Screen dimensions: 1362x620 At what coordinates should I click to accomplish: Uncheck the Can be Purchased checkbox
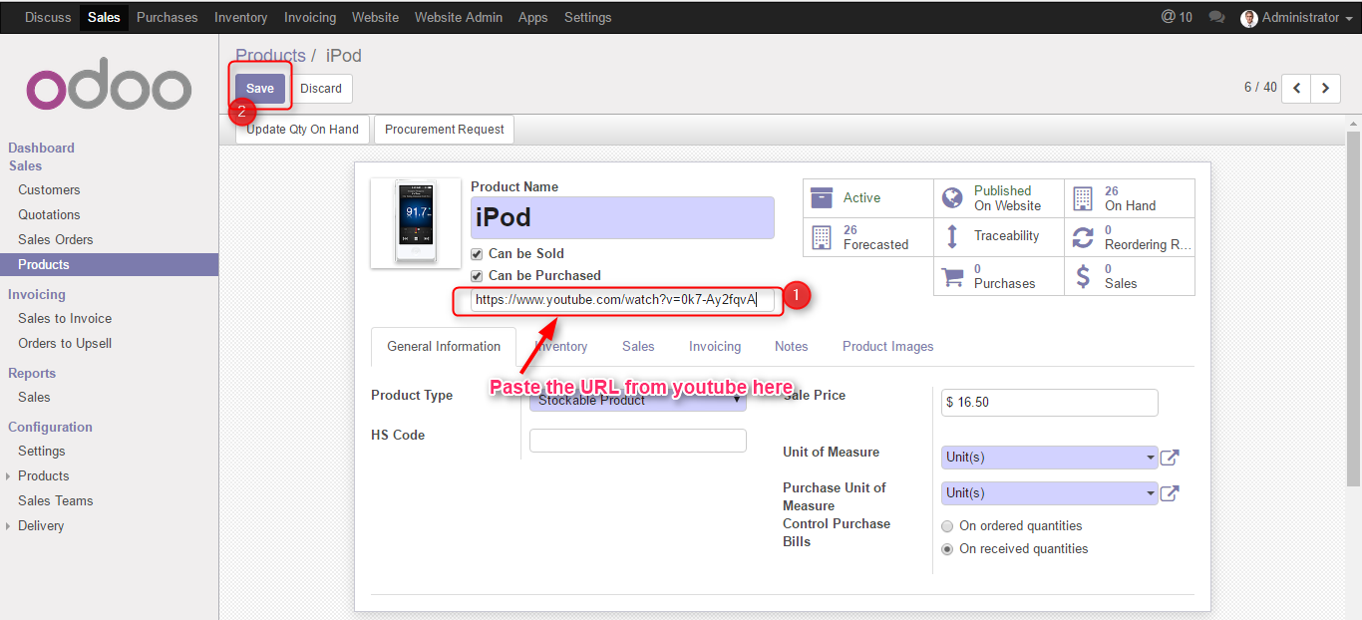[x=477, y=276]
